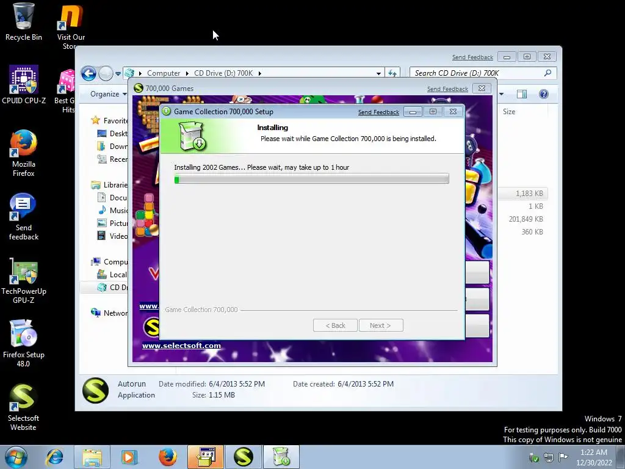Viewport: 625px width, 469px height.
Task: Click the Search CD Drive input field
Action: [x=477, y=73]
